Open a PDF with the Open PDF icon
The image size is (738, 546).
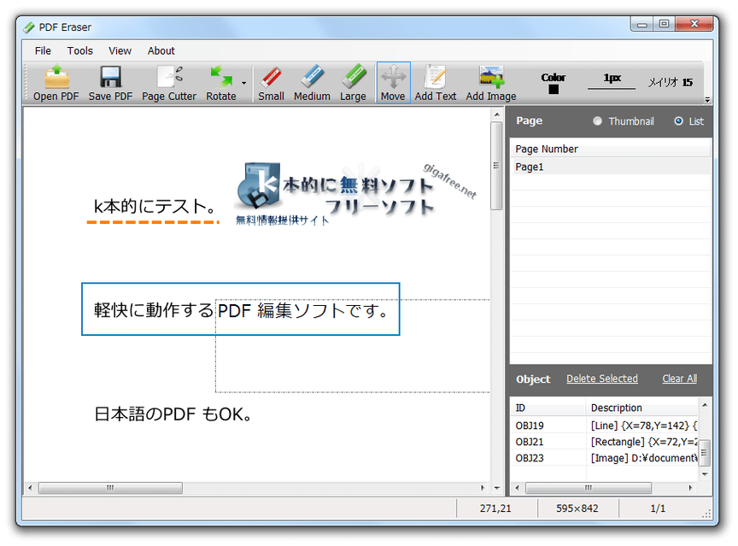[x=56, y=83]
